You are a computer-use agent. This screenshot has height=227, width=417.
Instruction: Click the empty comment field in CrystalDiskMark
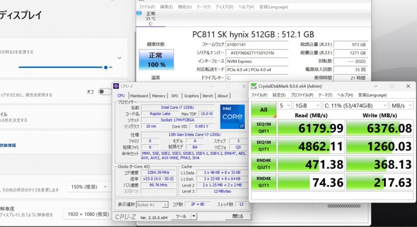pyautogui.click(x=332, y=196)
